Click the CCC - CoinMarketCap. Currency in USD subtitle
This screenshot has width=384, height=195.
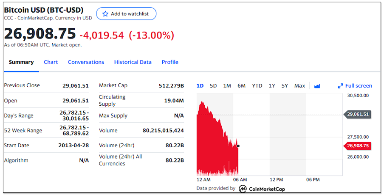(x=48, y=18)
